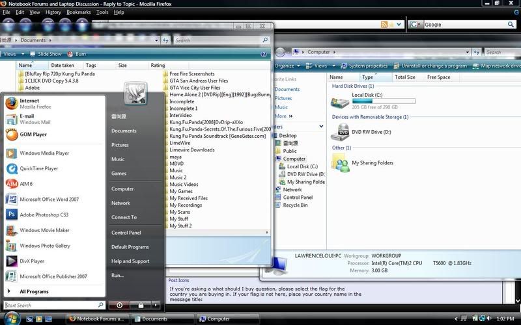Open Microsoft Office Publisher 2007
This screenshot has height=325, width=521.
pyautogui.click(x=55, y=276)
